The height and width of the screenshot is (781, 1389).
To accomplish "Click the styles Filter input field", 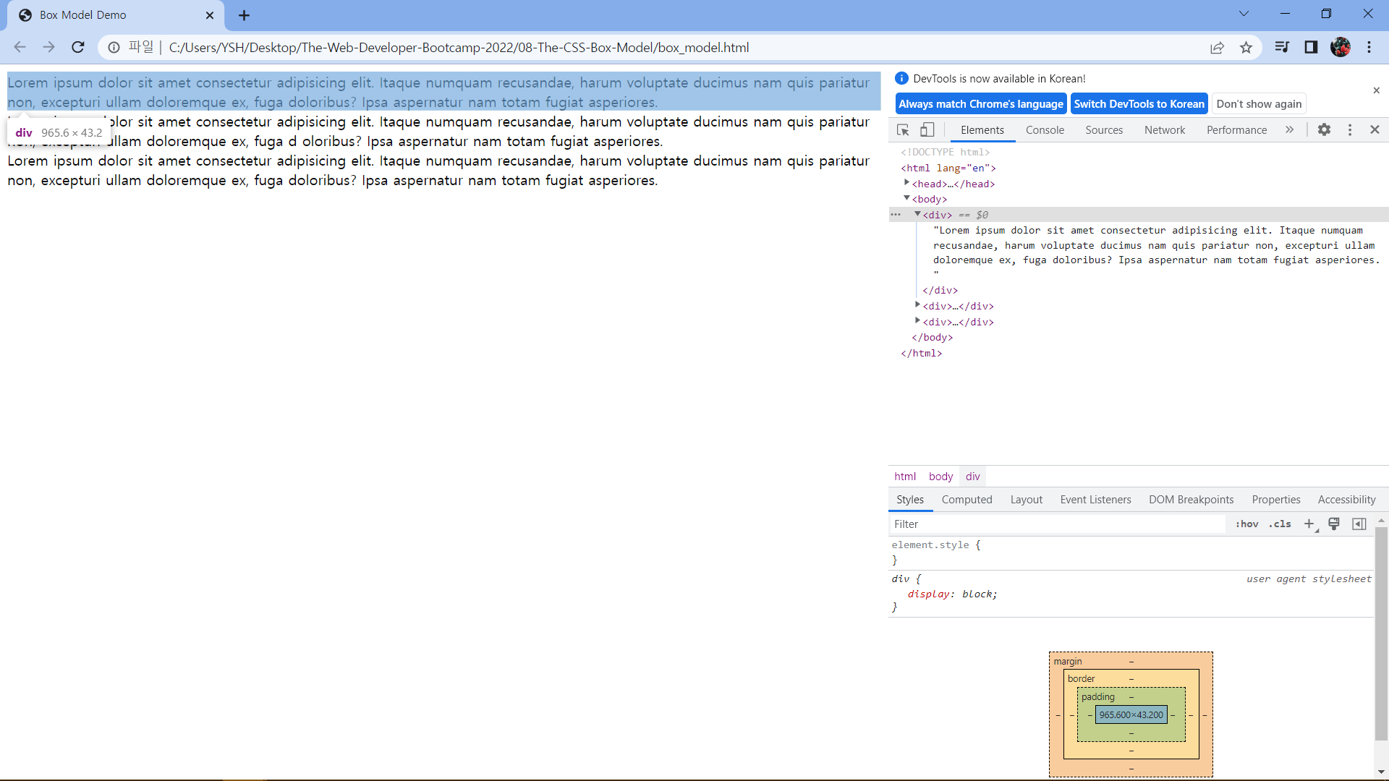I will coord(1056,524).
